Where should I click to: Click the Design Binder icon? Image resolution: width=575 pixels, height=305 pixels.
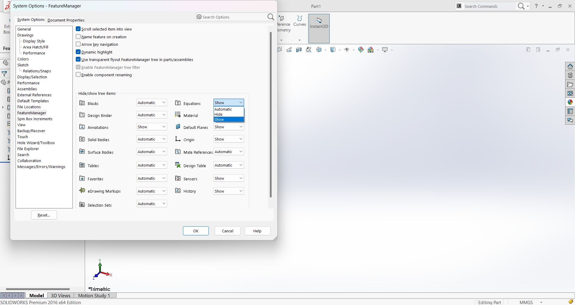82,115
